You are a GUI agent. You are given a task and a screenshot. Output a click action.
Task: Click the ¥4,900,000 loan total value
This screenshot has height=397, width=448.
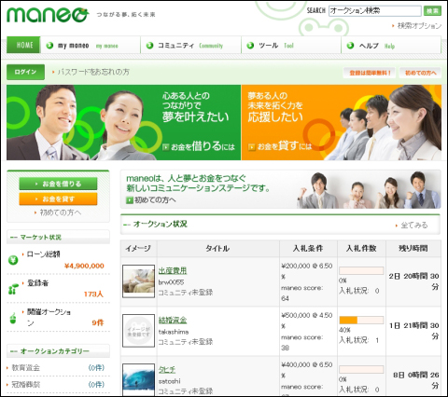coord(84,266)
